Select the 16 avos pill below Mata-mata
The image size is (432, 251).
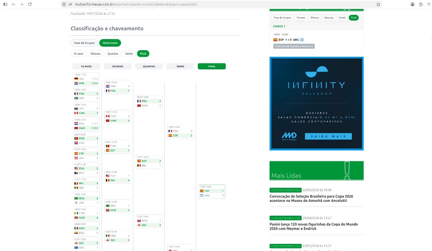tap(78, 53)
